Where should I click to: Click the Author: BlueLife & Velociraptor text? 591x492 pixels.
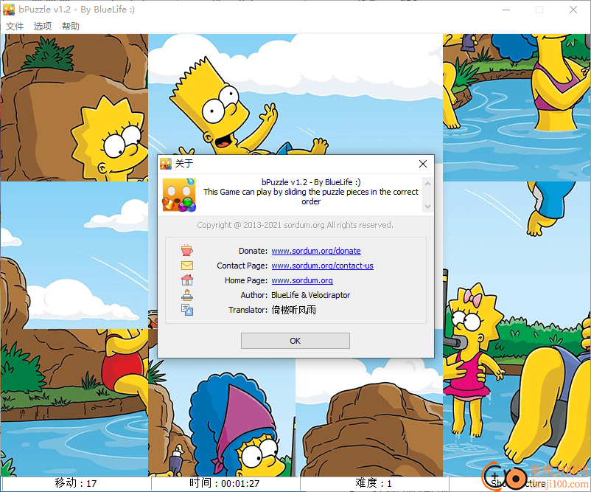[x=295, y=295]
